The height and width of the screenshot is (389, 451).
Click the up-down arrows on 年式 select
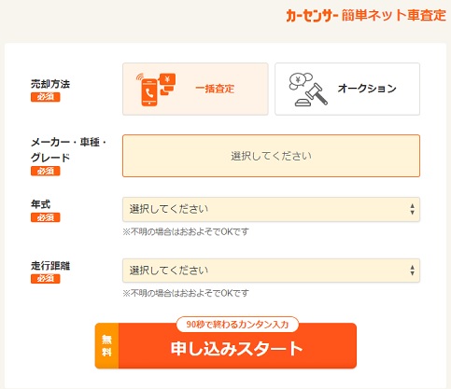412,209
